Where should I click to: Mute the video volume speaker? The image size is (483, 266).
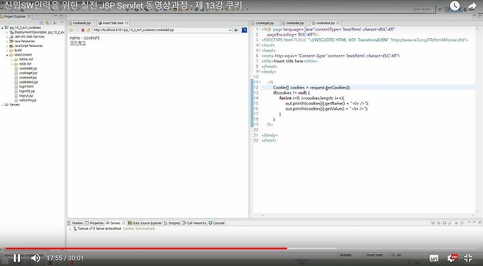tap(36, 258)
